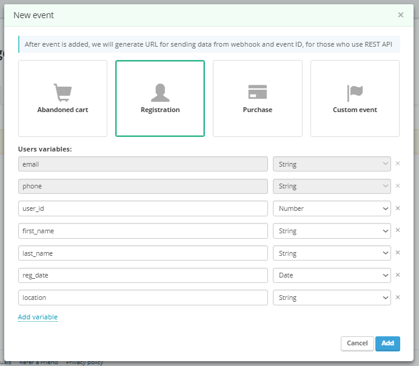Open the type dropdown for user_id
Image resolution: width=419 pixels, height=366 pixels.
coord(332,208)
